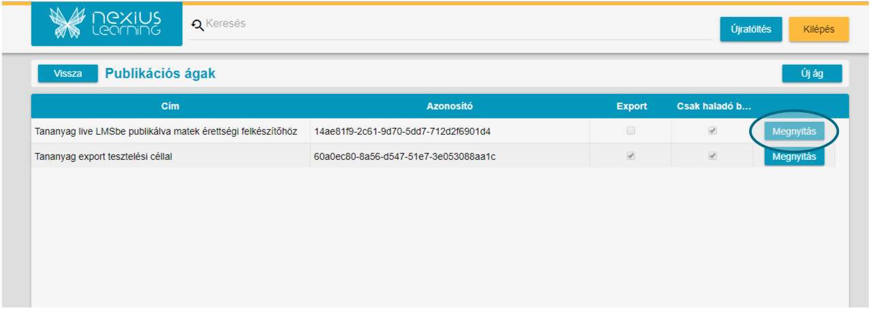The width and height of the screenshot is (871, 309).
Task: Toggle Export checkbox for export tesztelési branch
Action: (x=631, y=156)
